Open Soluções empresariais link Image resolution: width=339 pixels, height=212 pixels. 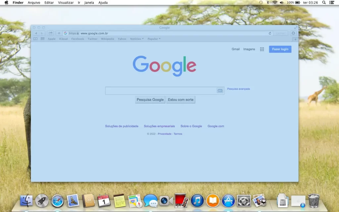159,126
